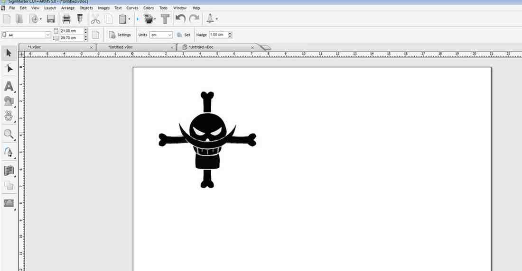The height and width of the screenshot is (271, 522).
Task: Open the Help menu
Action: point(196,8)
